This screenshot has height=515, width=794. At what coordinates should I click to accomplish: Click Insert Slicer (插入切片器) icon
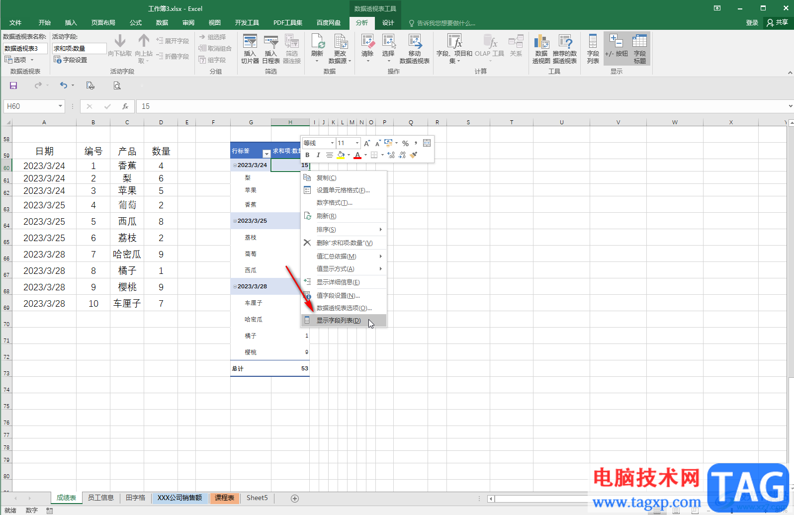point(250,49)
